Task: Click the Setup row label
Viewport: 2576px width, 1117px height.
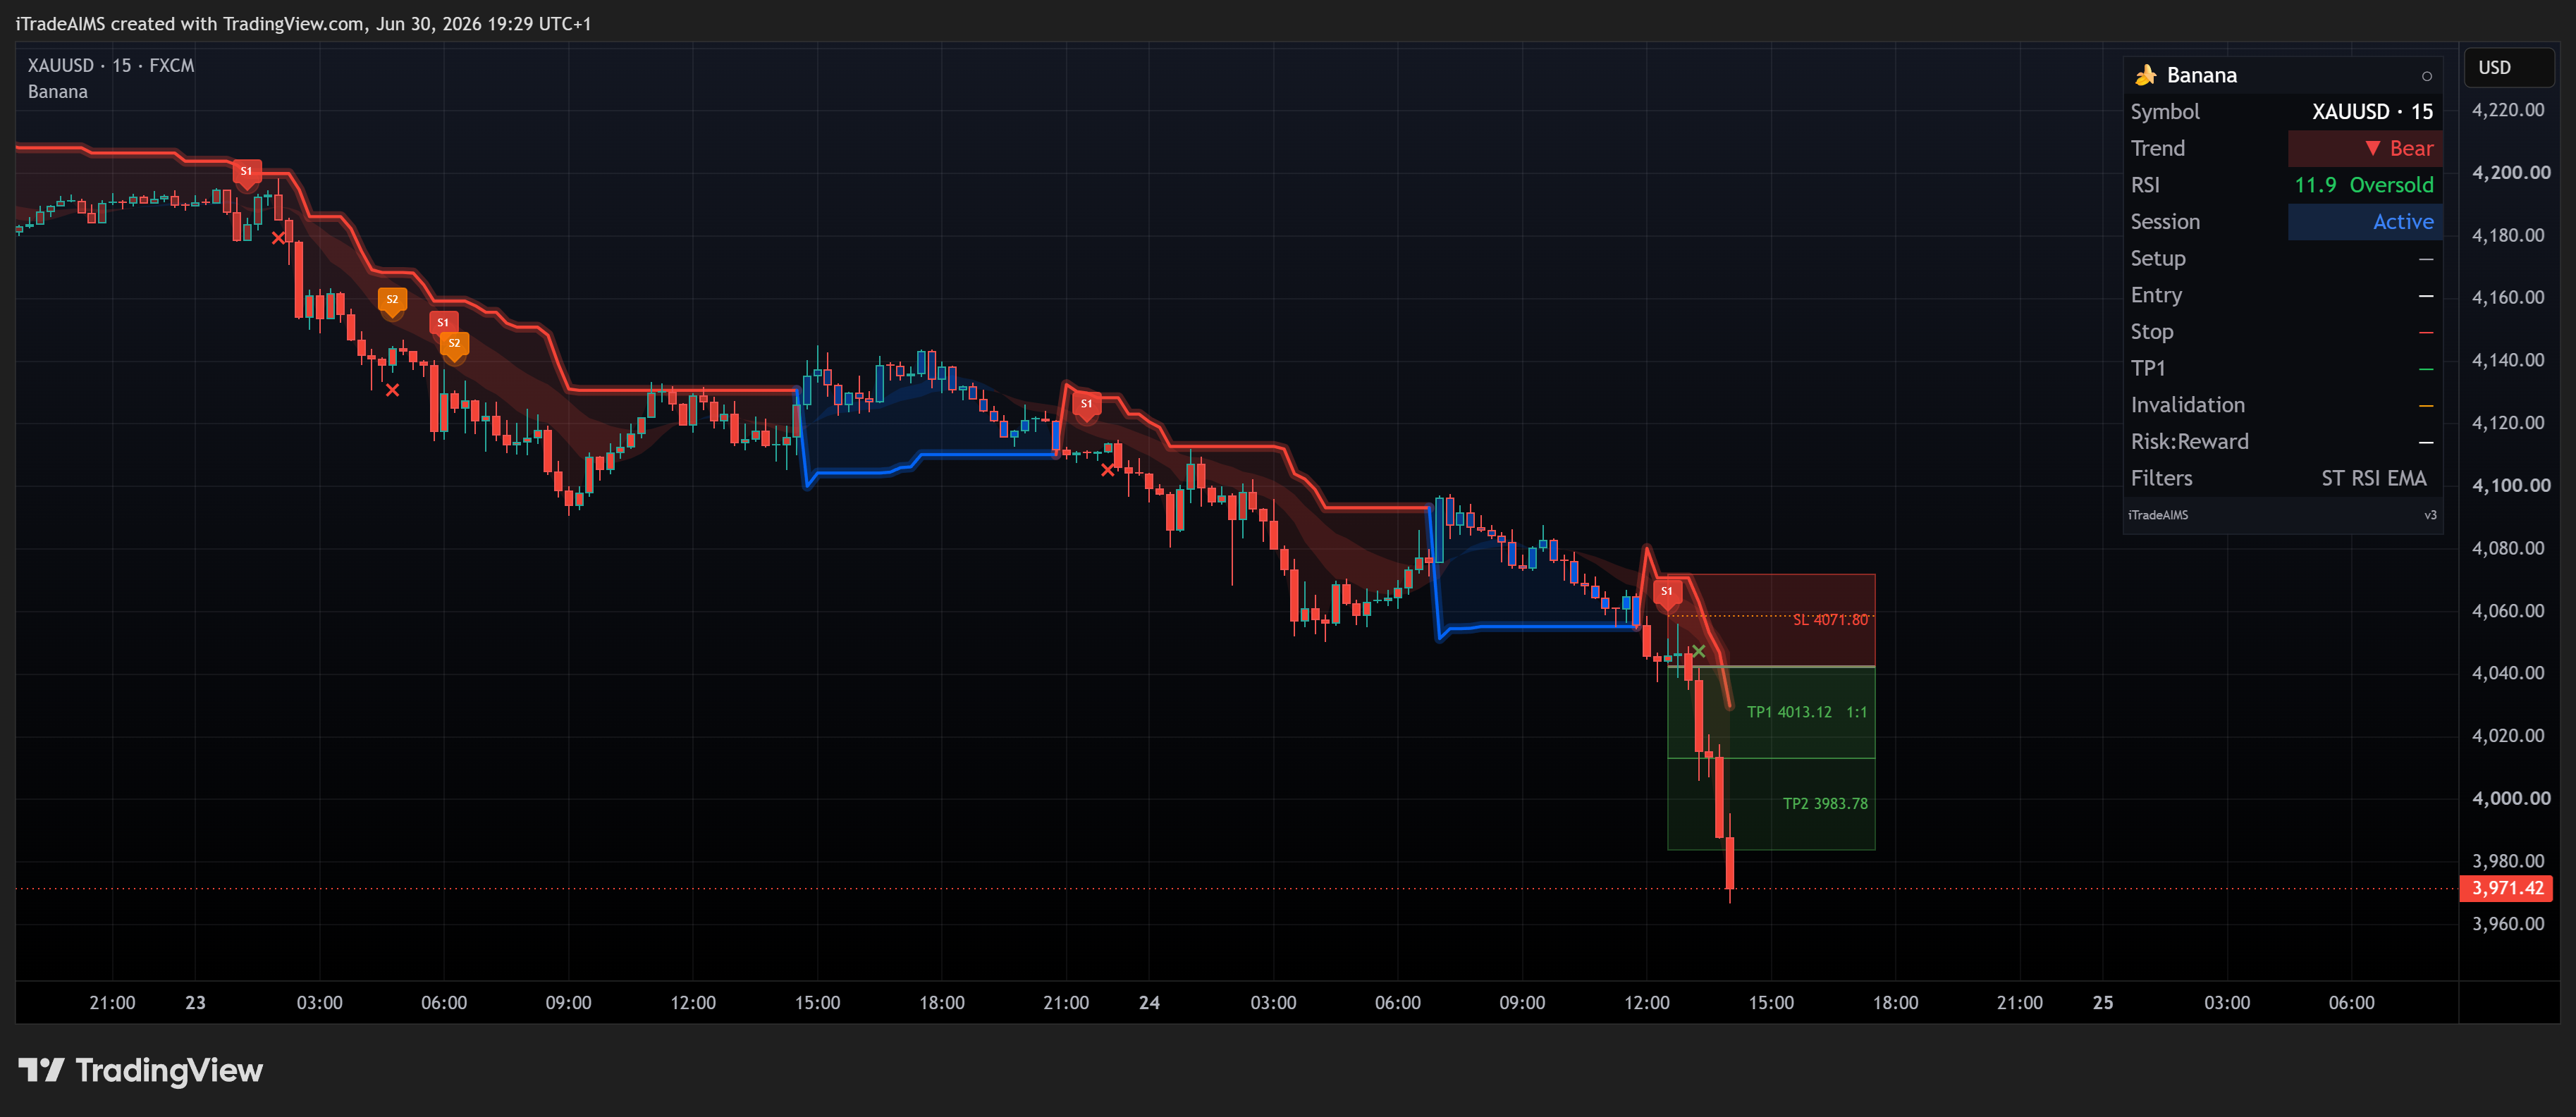Action: pyautogui.click(x=2157, y=258)
